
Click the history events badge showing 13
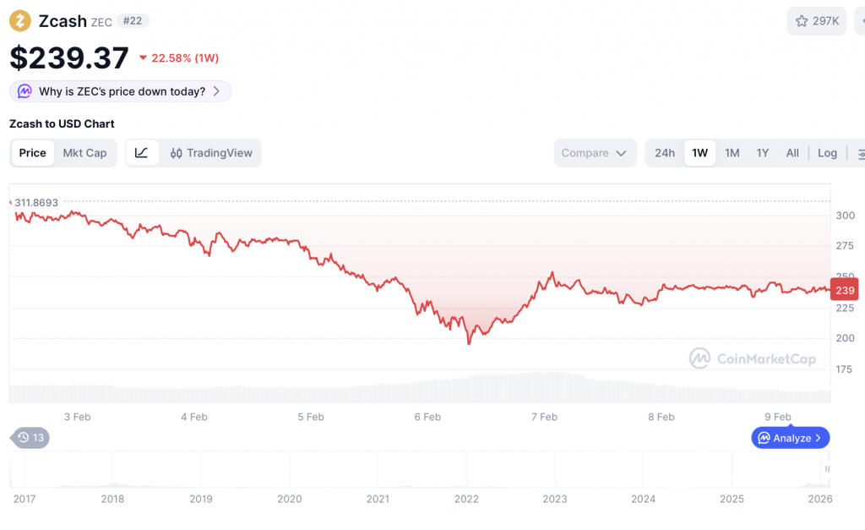pos(30,438)
